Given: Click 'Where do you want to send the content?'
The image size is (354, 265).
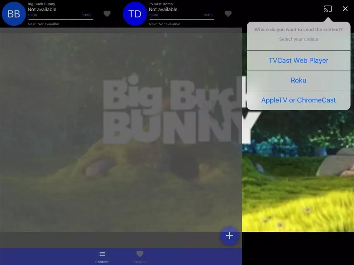Looking at the screenshot, I should click(x=299, y=30).
